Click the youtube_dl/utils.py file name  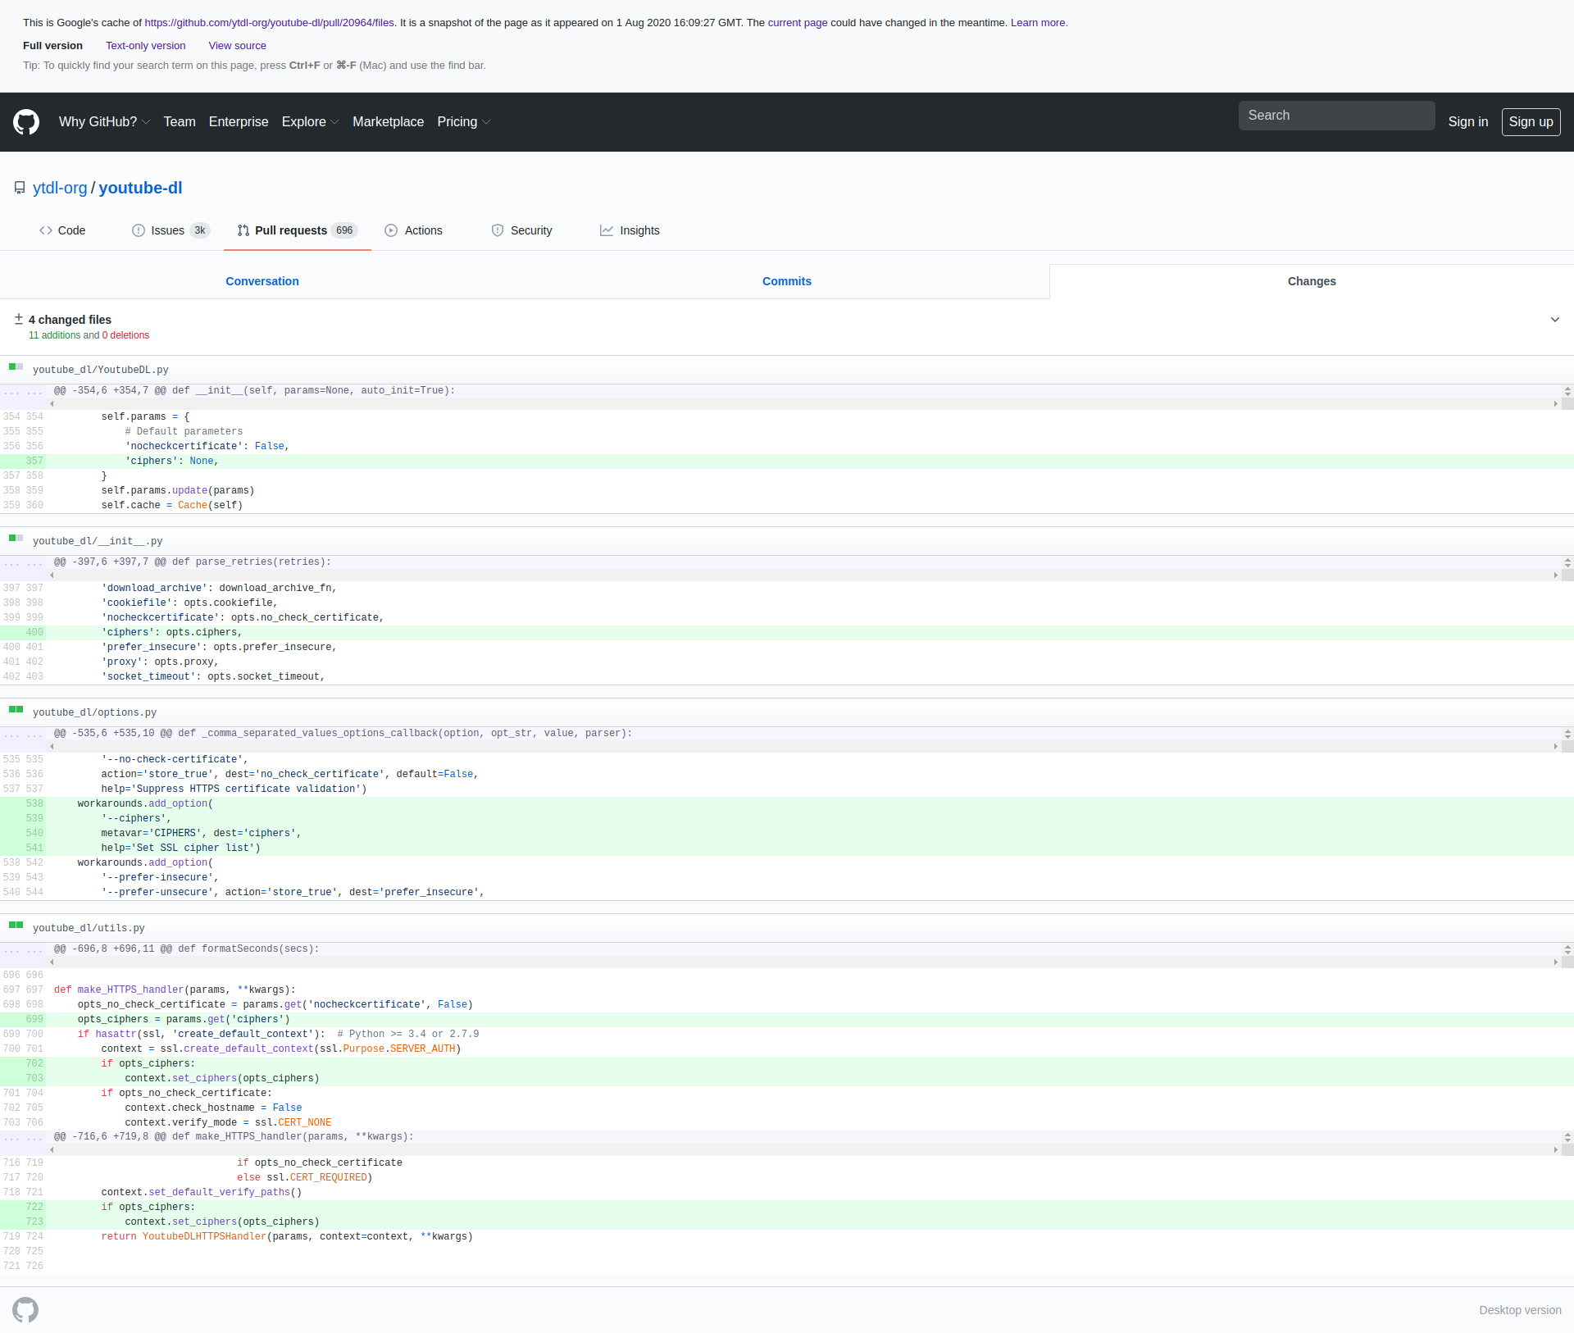pos(89,928)
